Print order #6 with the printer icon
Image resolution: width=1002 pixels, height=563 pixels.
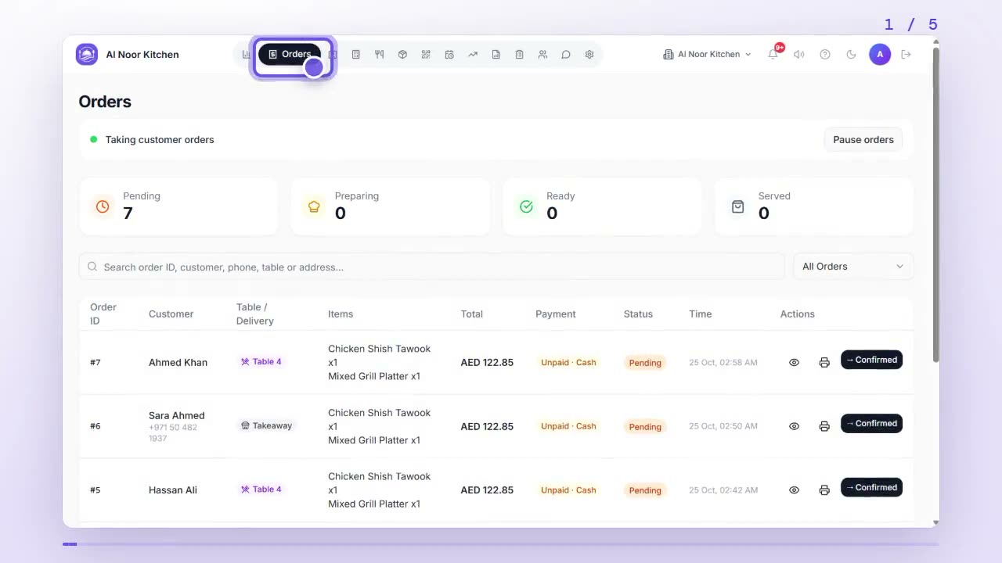tap(824, 426)
